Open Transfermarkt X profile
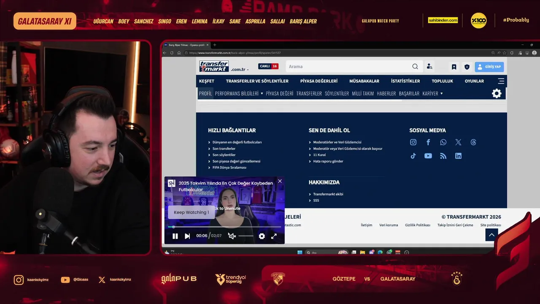The width and height of the screenshot is (540, 304). click(458, 142)
